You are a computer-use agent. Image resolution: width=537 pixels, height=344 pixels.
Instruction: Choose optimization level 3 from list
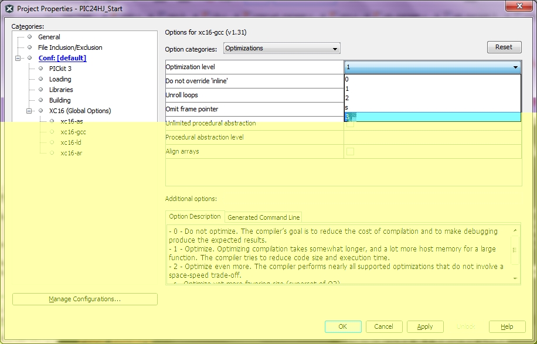point(433,117)
